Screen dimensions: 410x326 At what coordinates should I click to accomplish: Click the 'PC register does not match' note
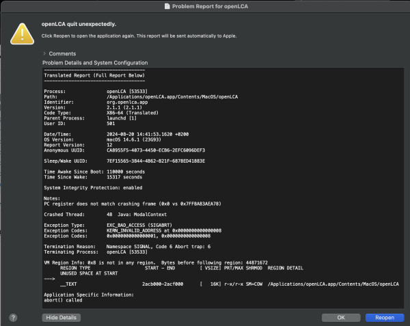pyautogui.click(x=133, y=204)
